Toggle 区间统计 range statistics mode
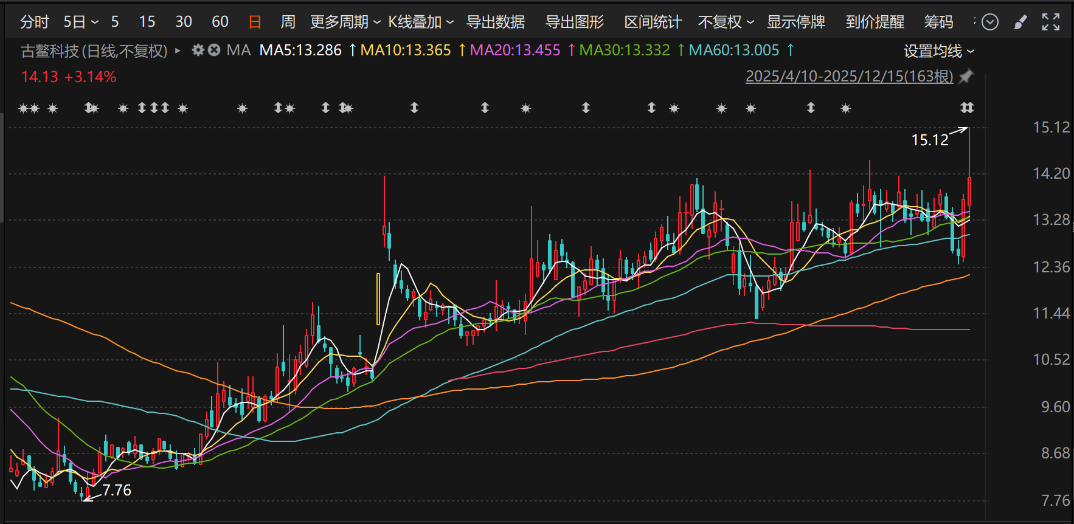This screenshot has height=524, width=1074. 653,22
